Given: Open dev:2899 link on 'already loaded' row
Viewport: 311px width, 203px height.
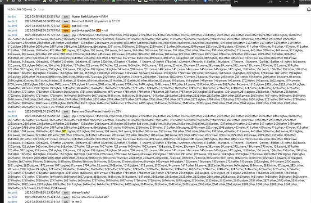Looking at the screenshot, I should [12, 193].
